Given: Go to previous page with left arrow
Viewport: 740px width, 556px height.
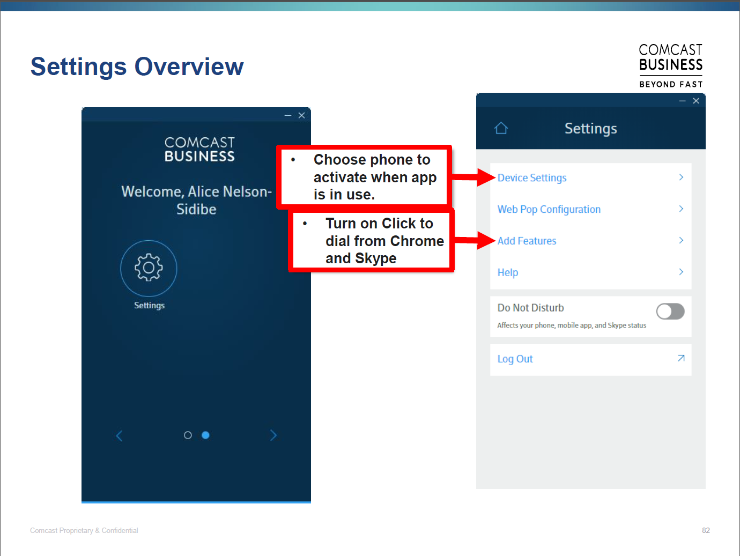Looking at the screenshot, I should [x=119, y=436].
